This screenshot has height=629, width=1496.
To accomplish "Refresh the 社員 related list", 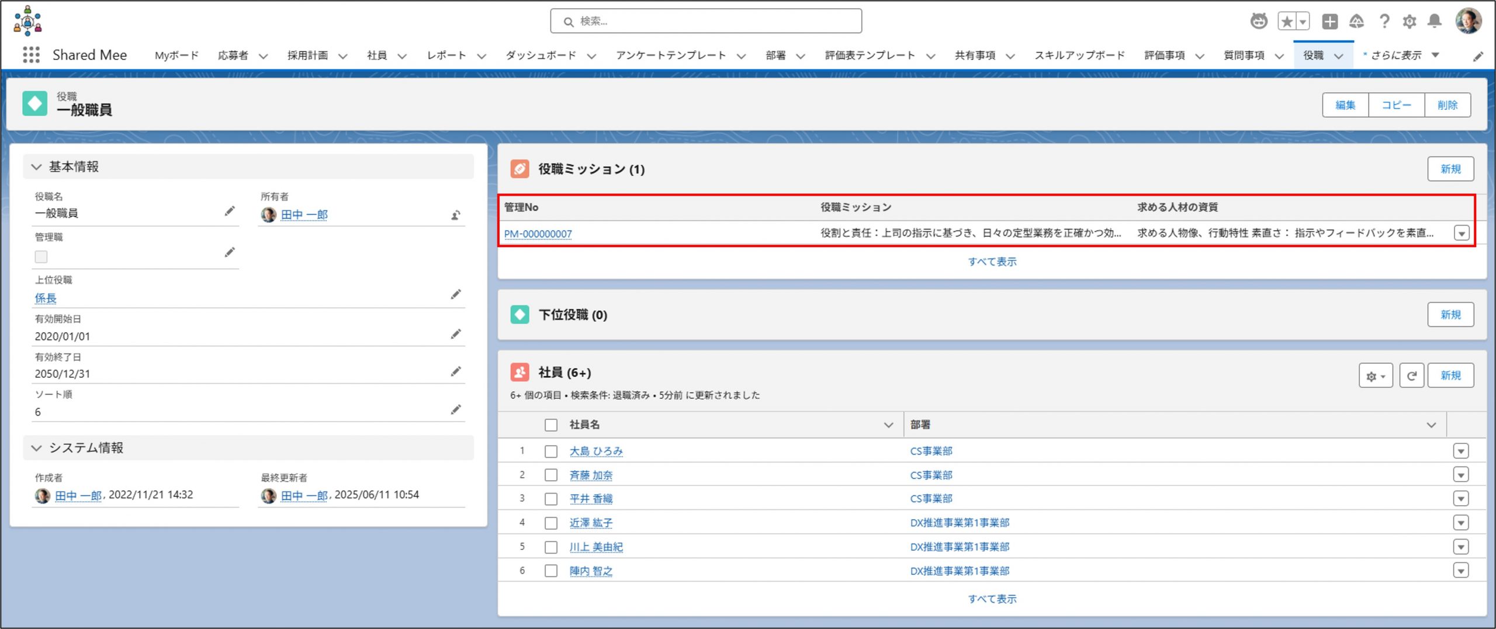I will pos(1411,376).
